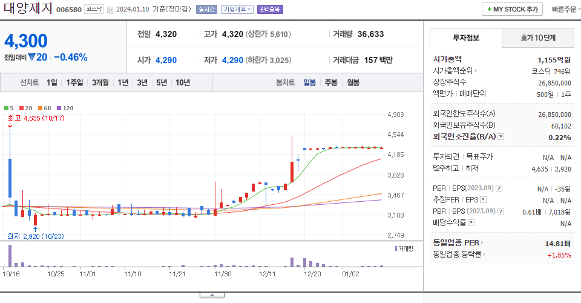Click the 시가총액순위 link
This screenshot has width=581, height=303.
[453, 70]
